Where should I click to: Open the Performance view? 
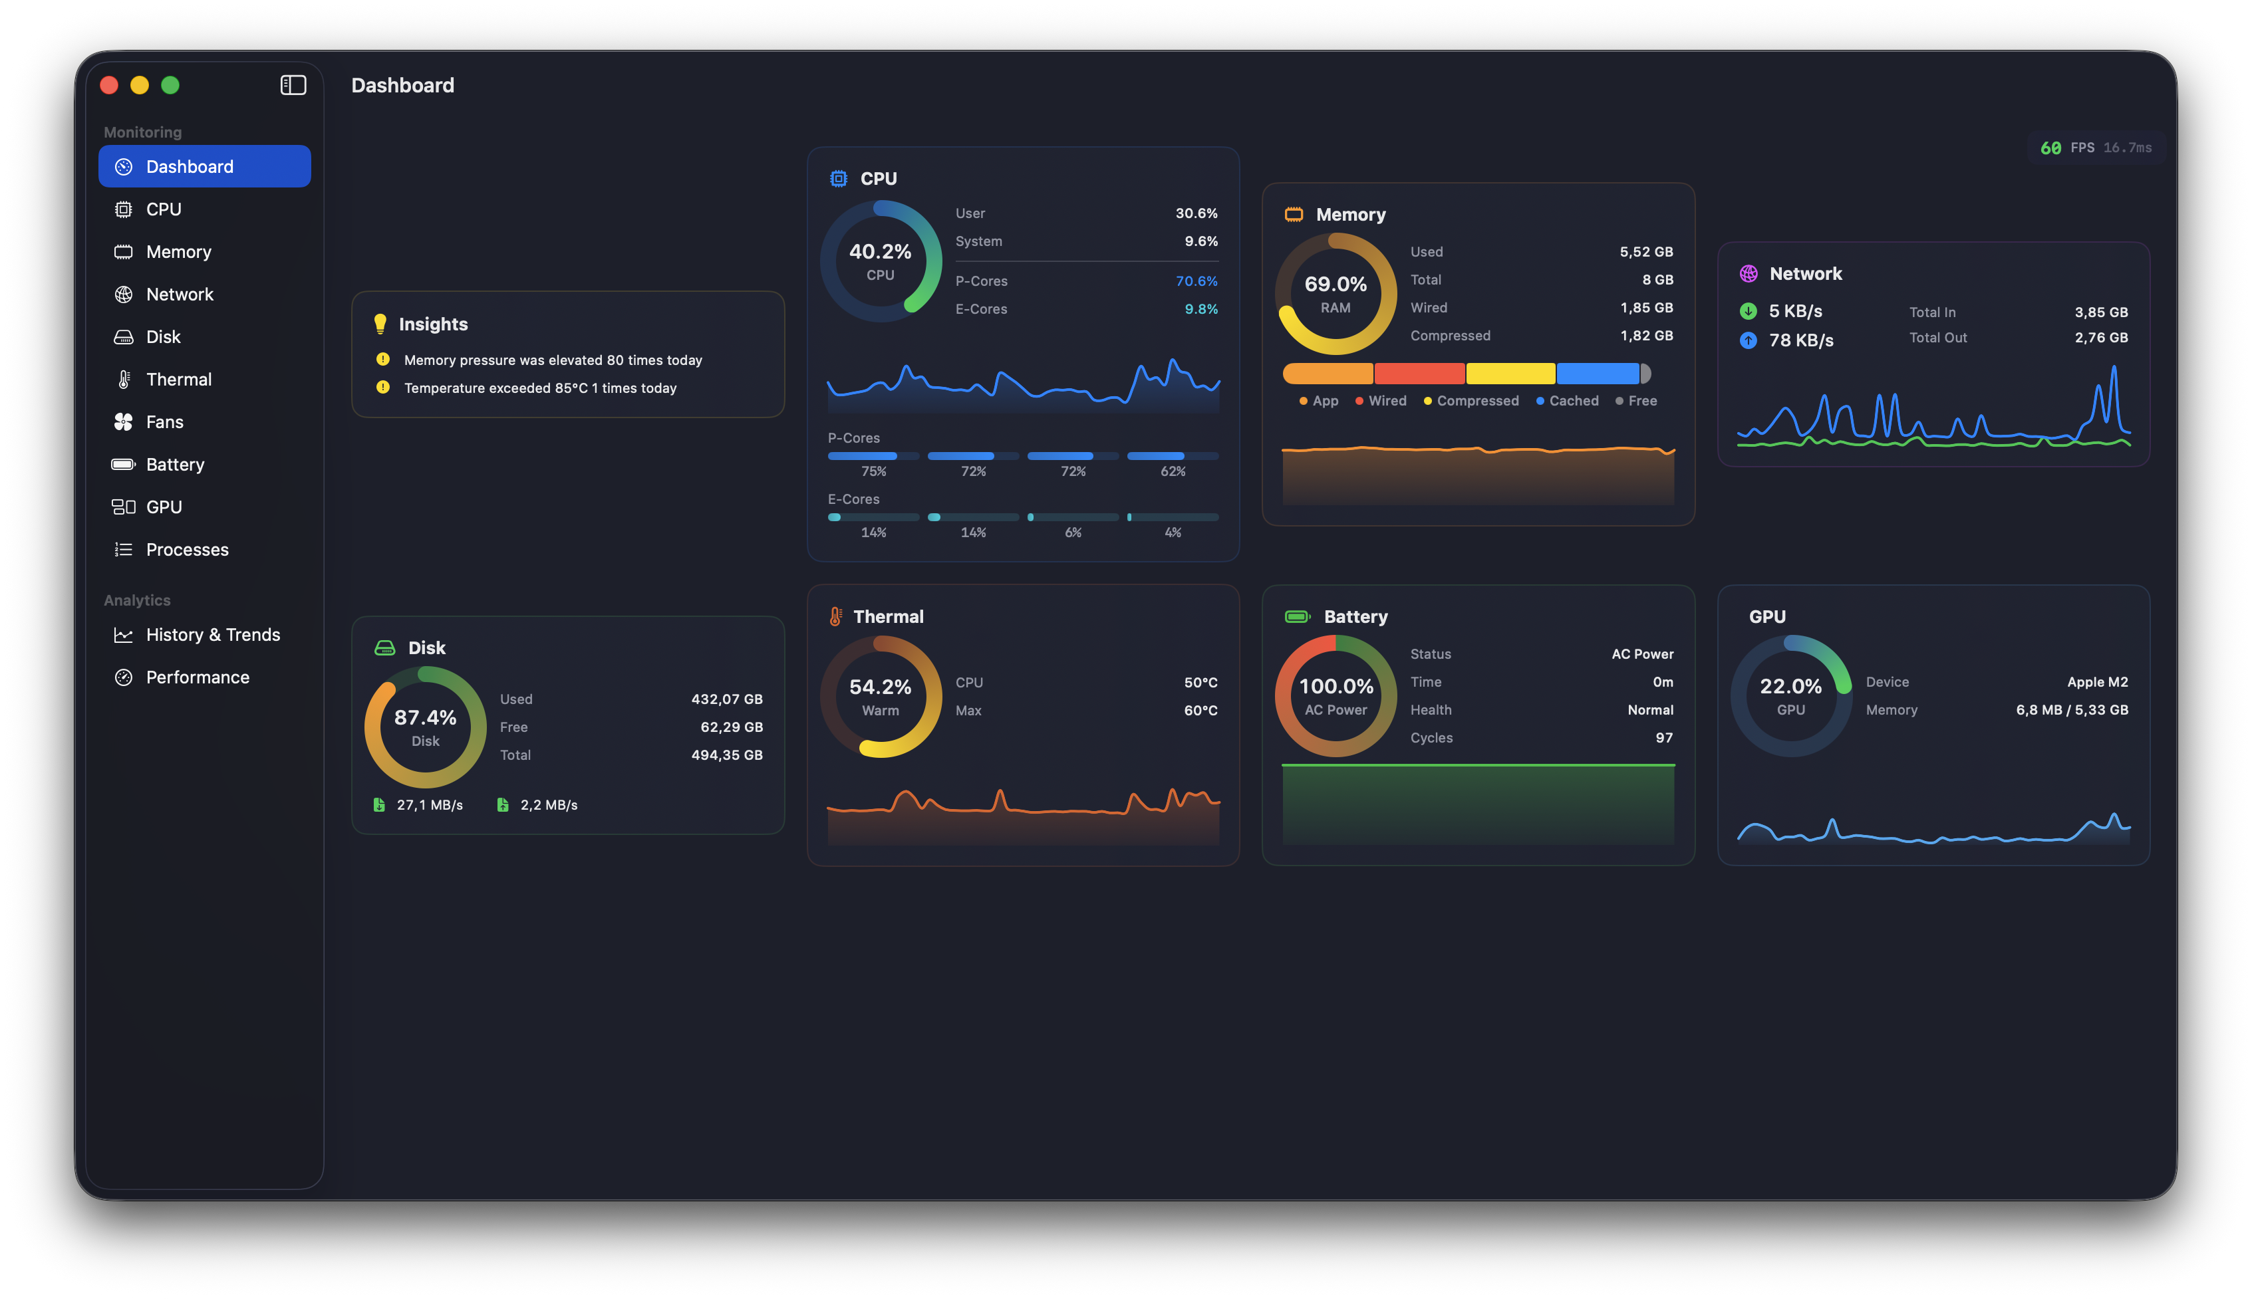pyautogui.click(x=198, y=676)
